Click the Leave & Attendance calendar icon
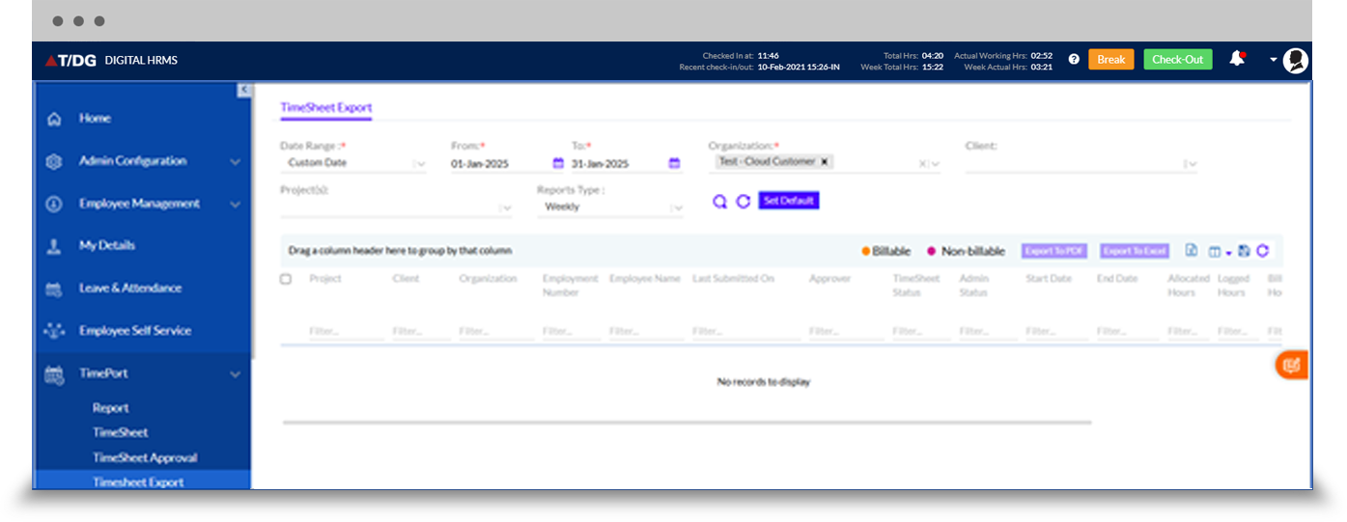The height and width of the screenshot is (522, 1347). pos(54,288)
